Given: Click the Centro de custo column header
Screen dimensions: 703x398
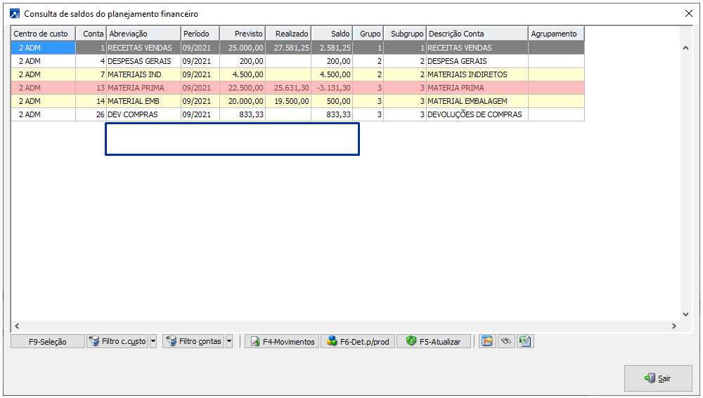Looking at the screenshot, I should (43, 34).
